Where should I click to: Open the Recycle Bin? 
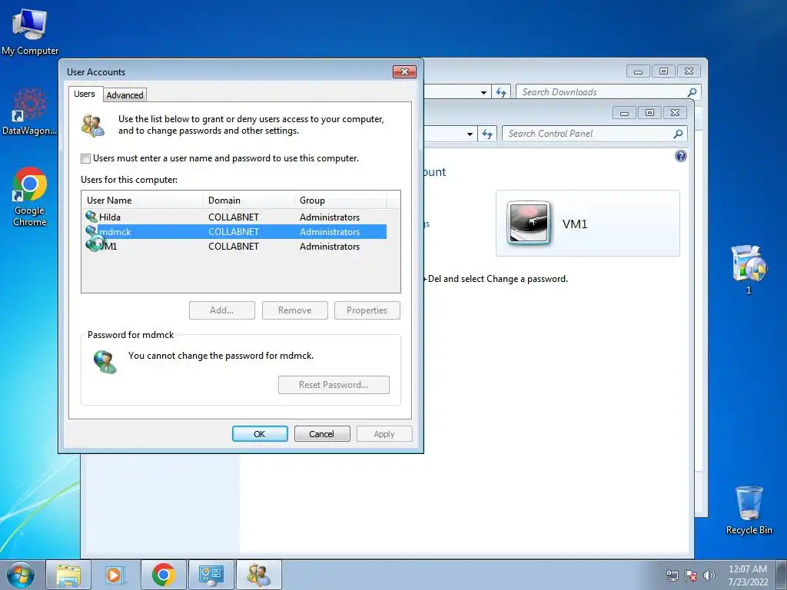point(749,510)
